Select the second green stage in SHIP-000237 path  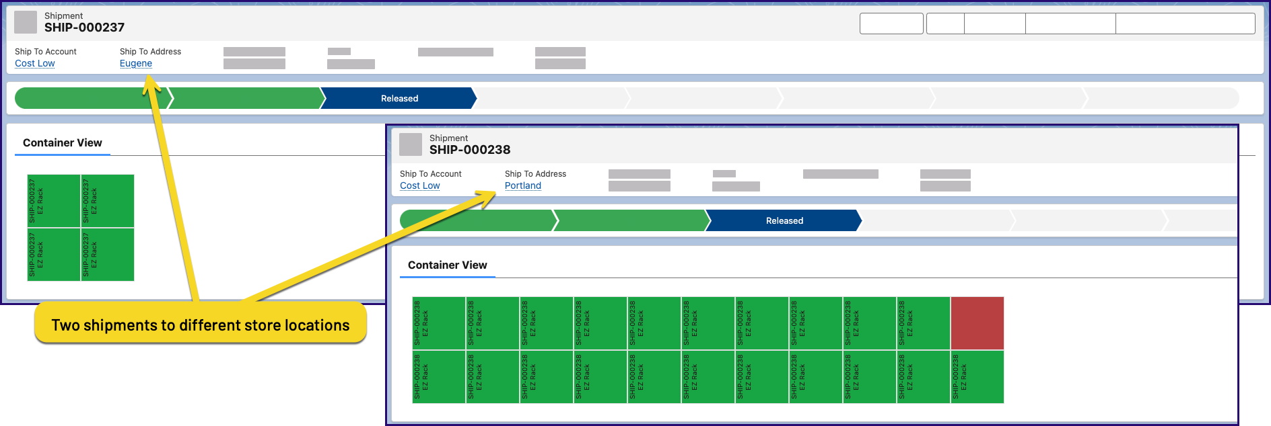[x=246, y=98]
